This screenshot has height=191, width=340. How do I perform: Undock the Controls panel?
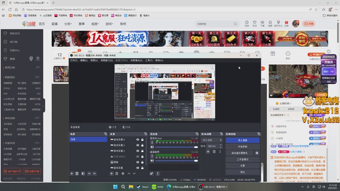(x=259, y=134)
